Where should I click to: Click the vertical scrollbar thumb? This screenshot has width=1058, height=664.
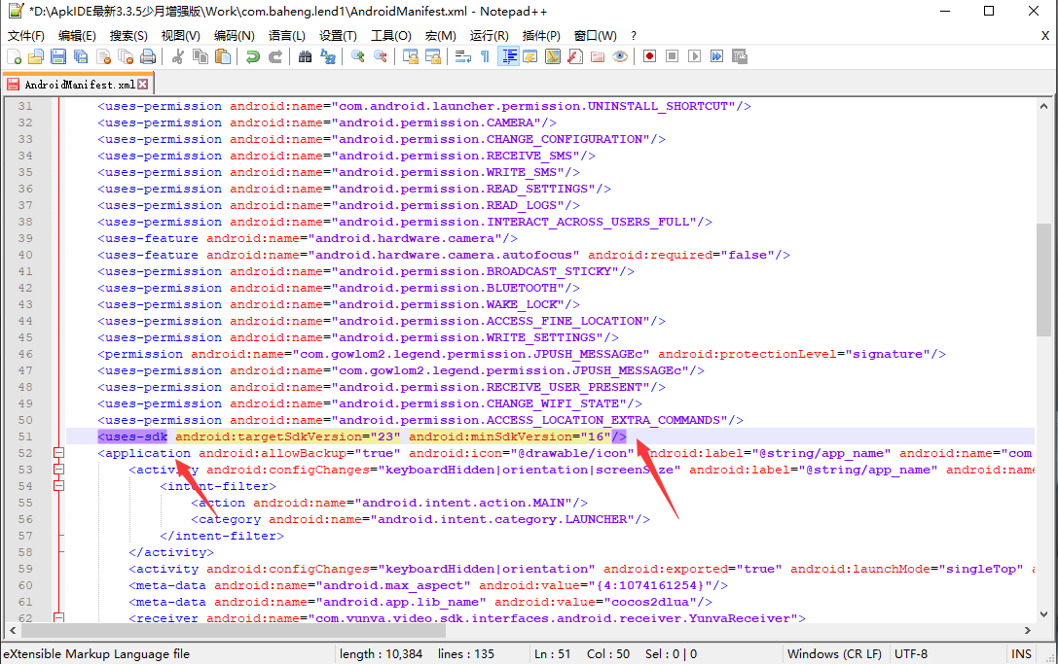[x=1043, y=280]
